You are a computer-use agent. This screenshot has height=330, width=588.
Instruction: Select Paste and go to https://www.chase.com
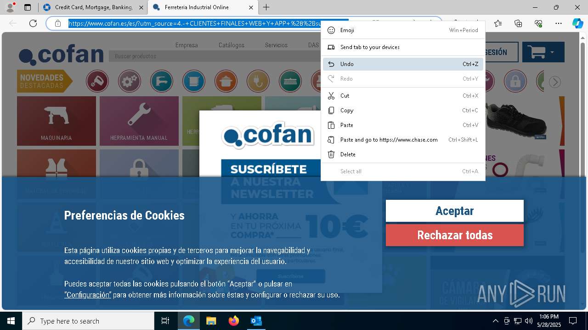point(403,140)
